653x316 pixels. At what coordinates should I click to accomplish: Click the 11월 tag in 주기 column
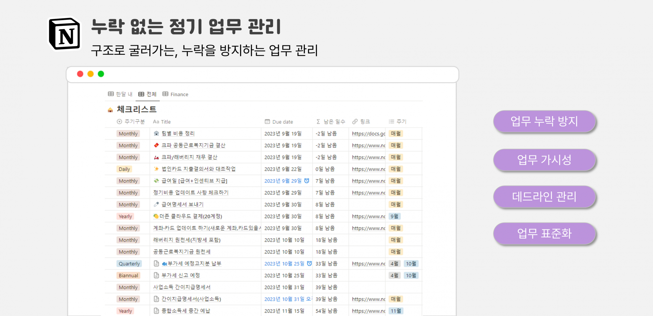tap(396, 311)
